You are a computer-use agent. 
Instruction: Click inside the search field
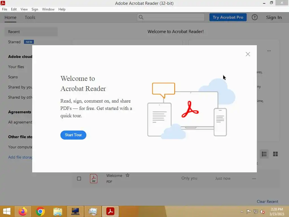click(171, 17)
